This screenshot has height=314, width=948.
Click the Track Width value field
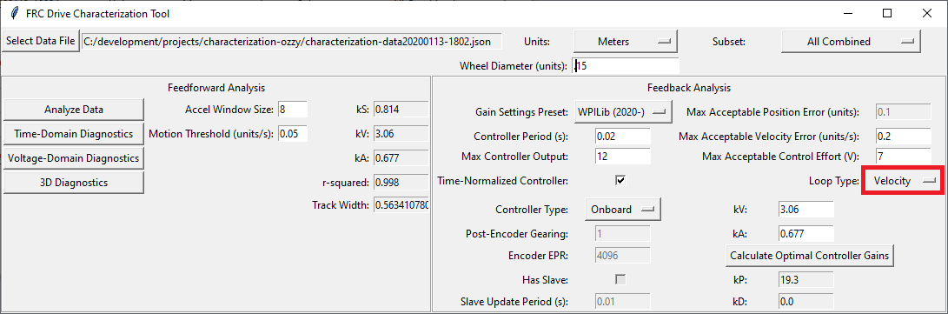pos(401,205)
